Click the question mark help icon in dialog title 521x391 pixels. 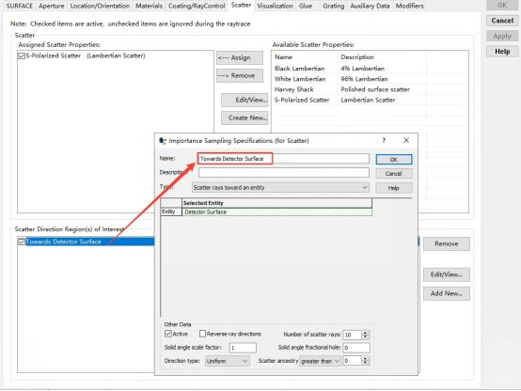click(x=384, y=140)
